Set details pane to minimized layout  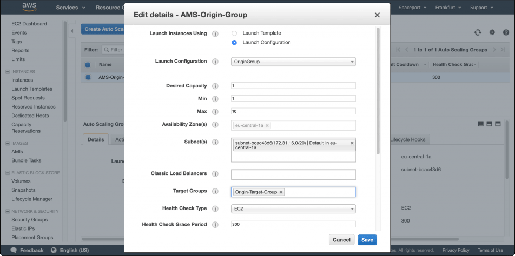point(481,124)
